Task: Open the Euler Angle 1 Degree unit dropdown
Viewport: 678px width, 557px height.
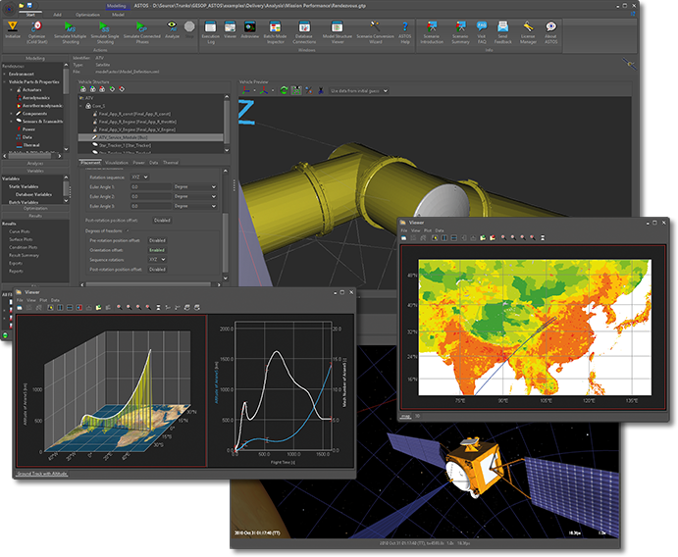Action: [195, 186]
